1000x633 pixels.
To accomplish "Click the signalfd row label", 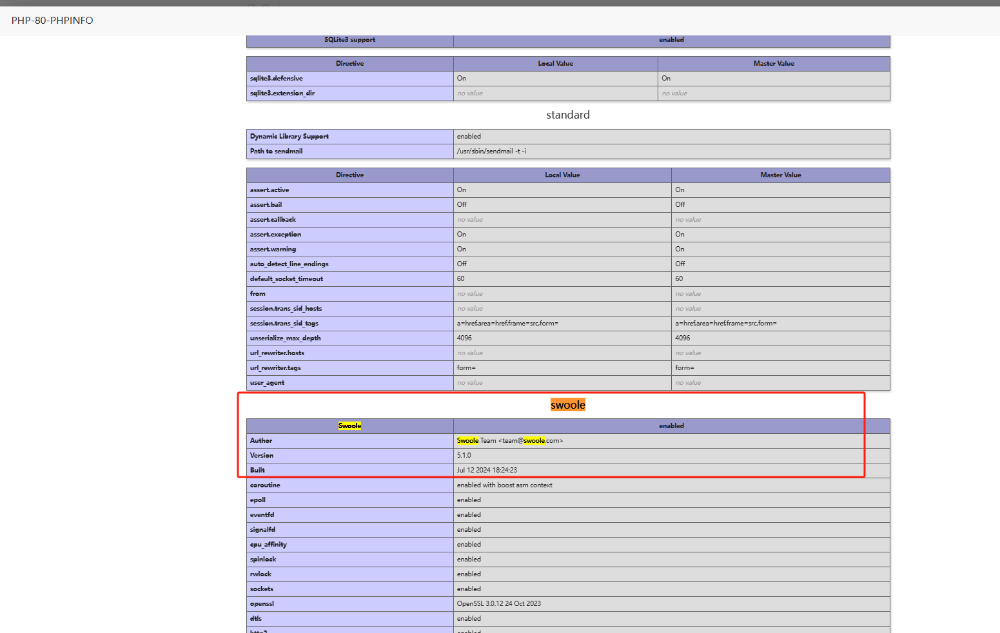I will point(263,530).
